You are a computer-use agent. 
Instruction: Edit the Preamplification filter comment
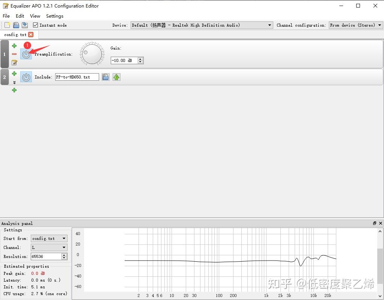(x=14, y=63)
